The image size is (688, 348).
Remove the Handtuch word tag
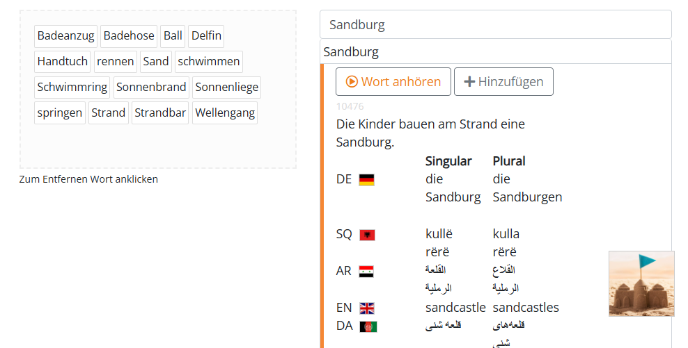tap(63, 61)
